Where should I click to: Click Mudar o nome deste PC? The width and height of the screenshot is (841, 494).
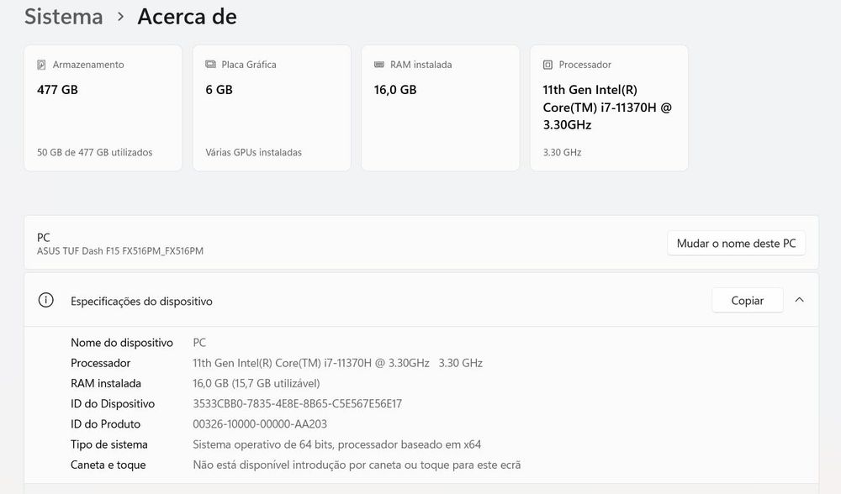(x=736, y=244)
